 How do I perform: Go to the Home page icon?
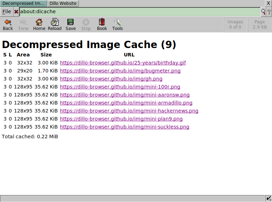click(x=39, y=22)
